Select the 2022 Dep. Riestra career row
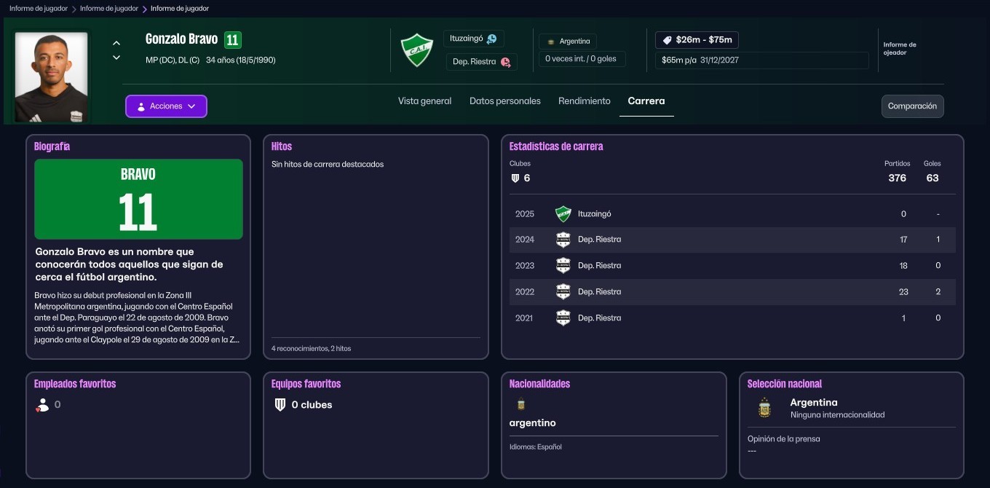The height and width of the screenshot is (488, 990). (x=732, y=292)
